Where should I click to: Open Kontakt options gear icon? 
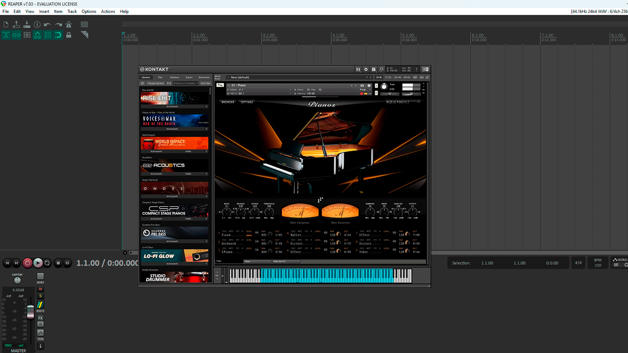366,69
